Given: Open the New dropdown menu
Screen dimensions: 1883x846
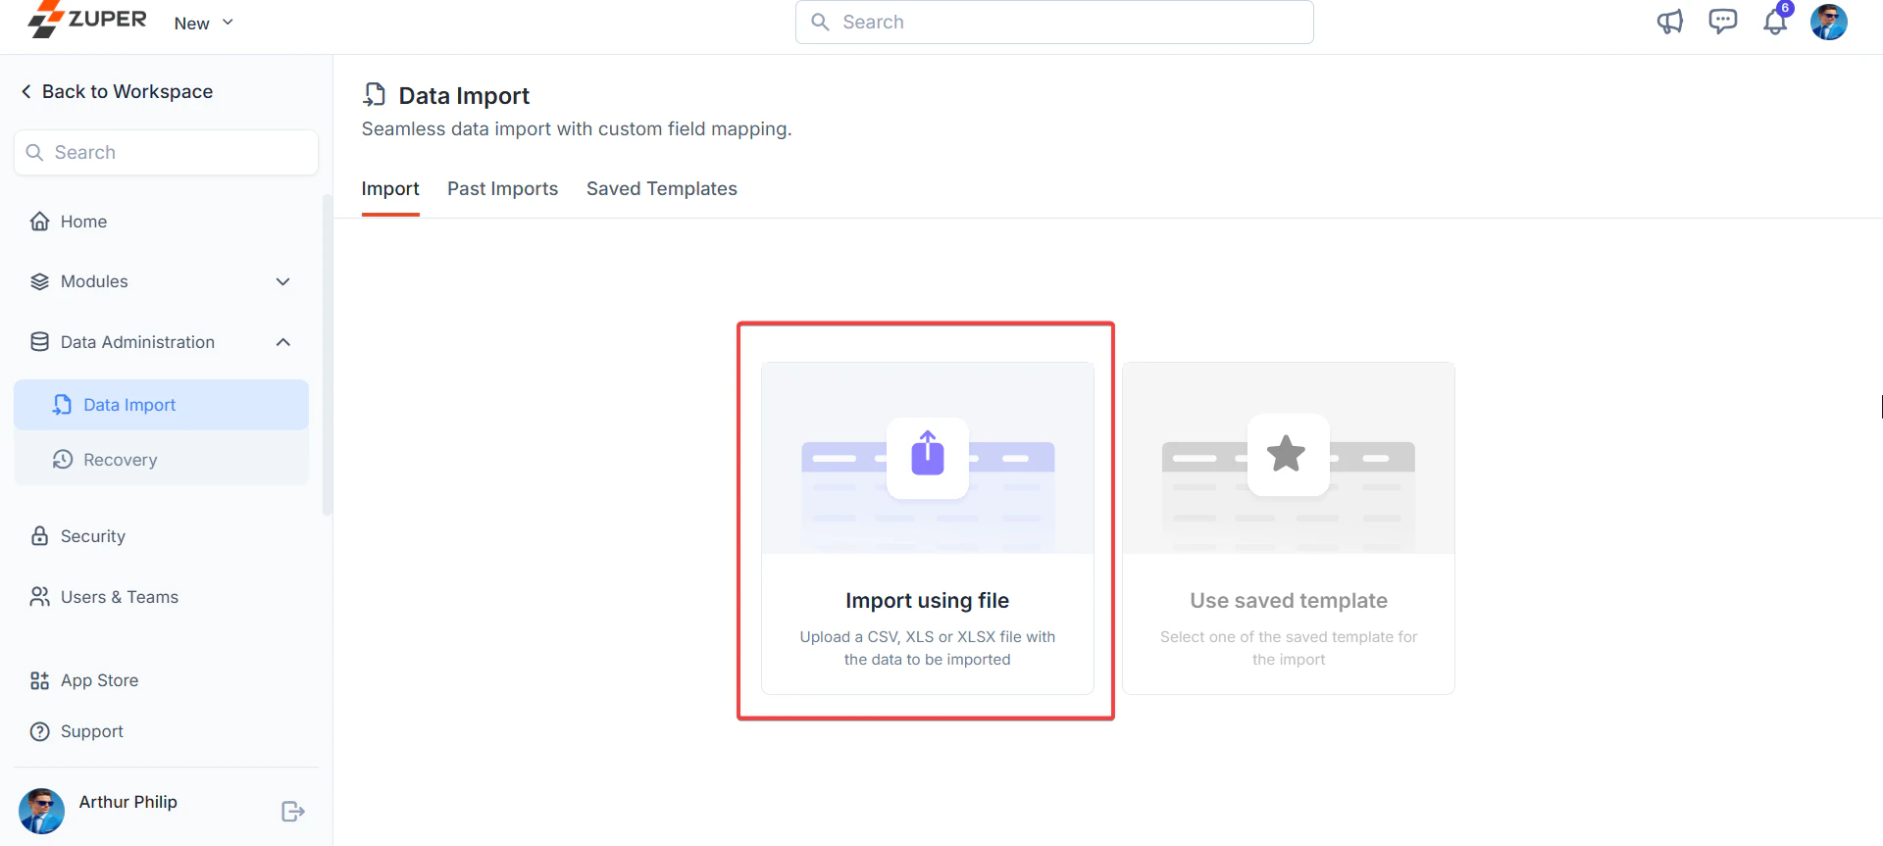Looking at the screenshot, I should tap(204, 23).
